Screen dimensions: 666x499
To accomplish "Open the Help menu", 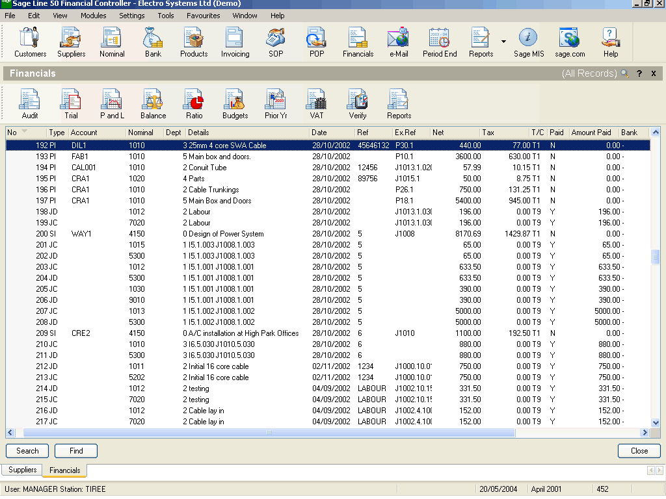I will [277, 16].
